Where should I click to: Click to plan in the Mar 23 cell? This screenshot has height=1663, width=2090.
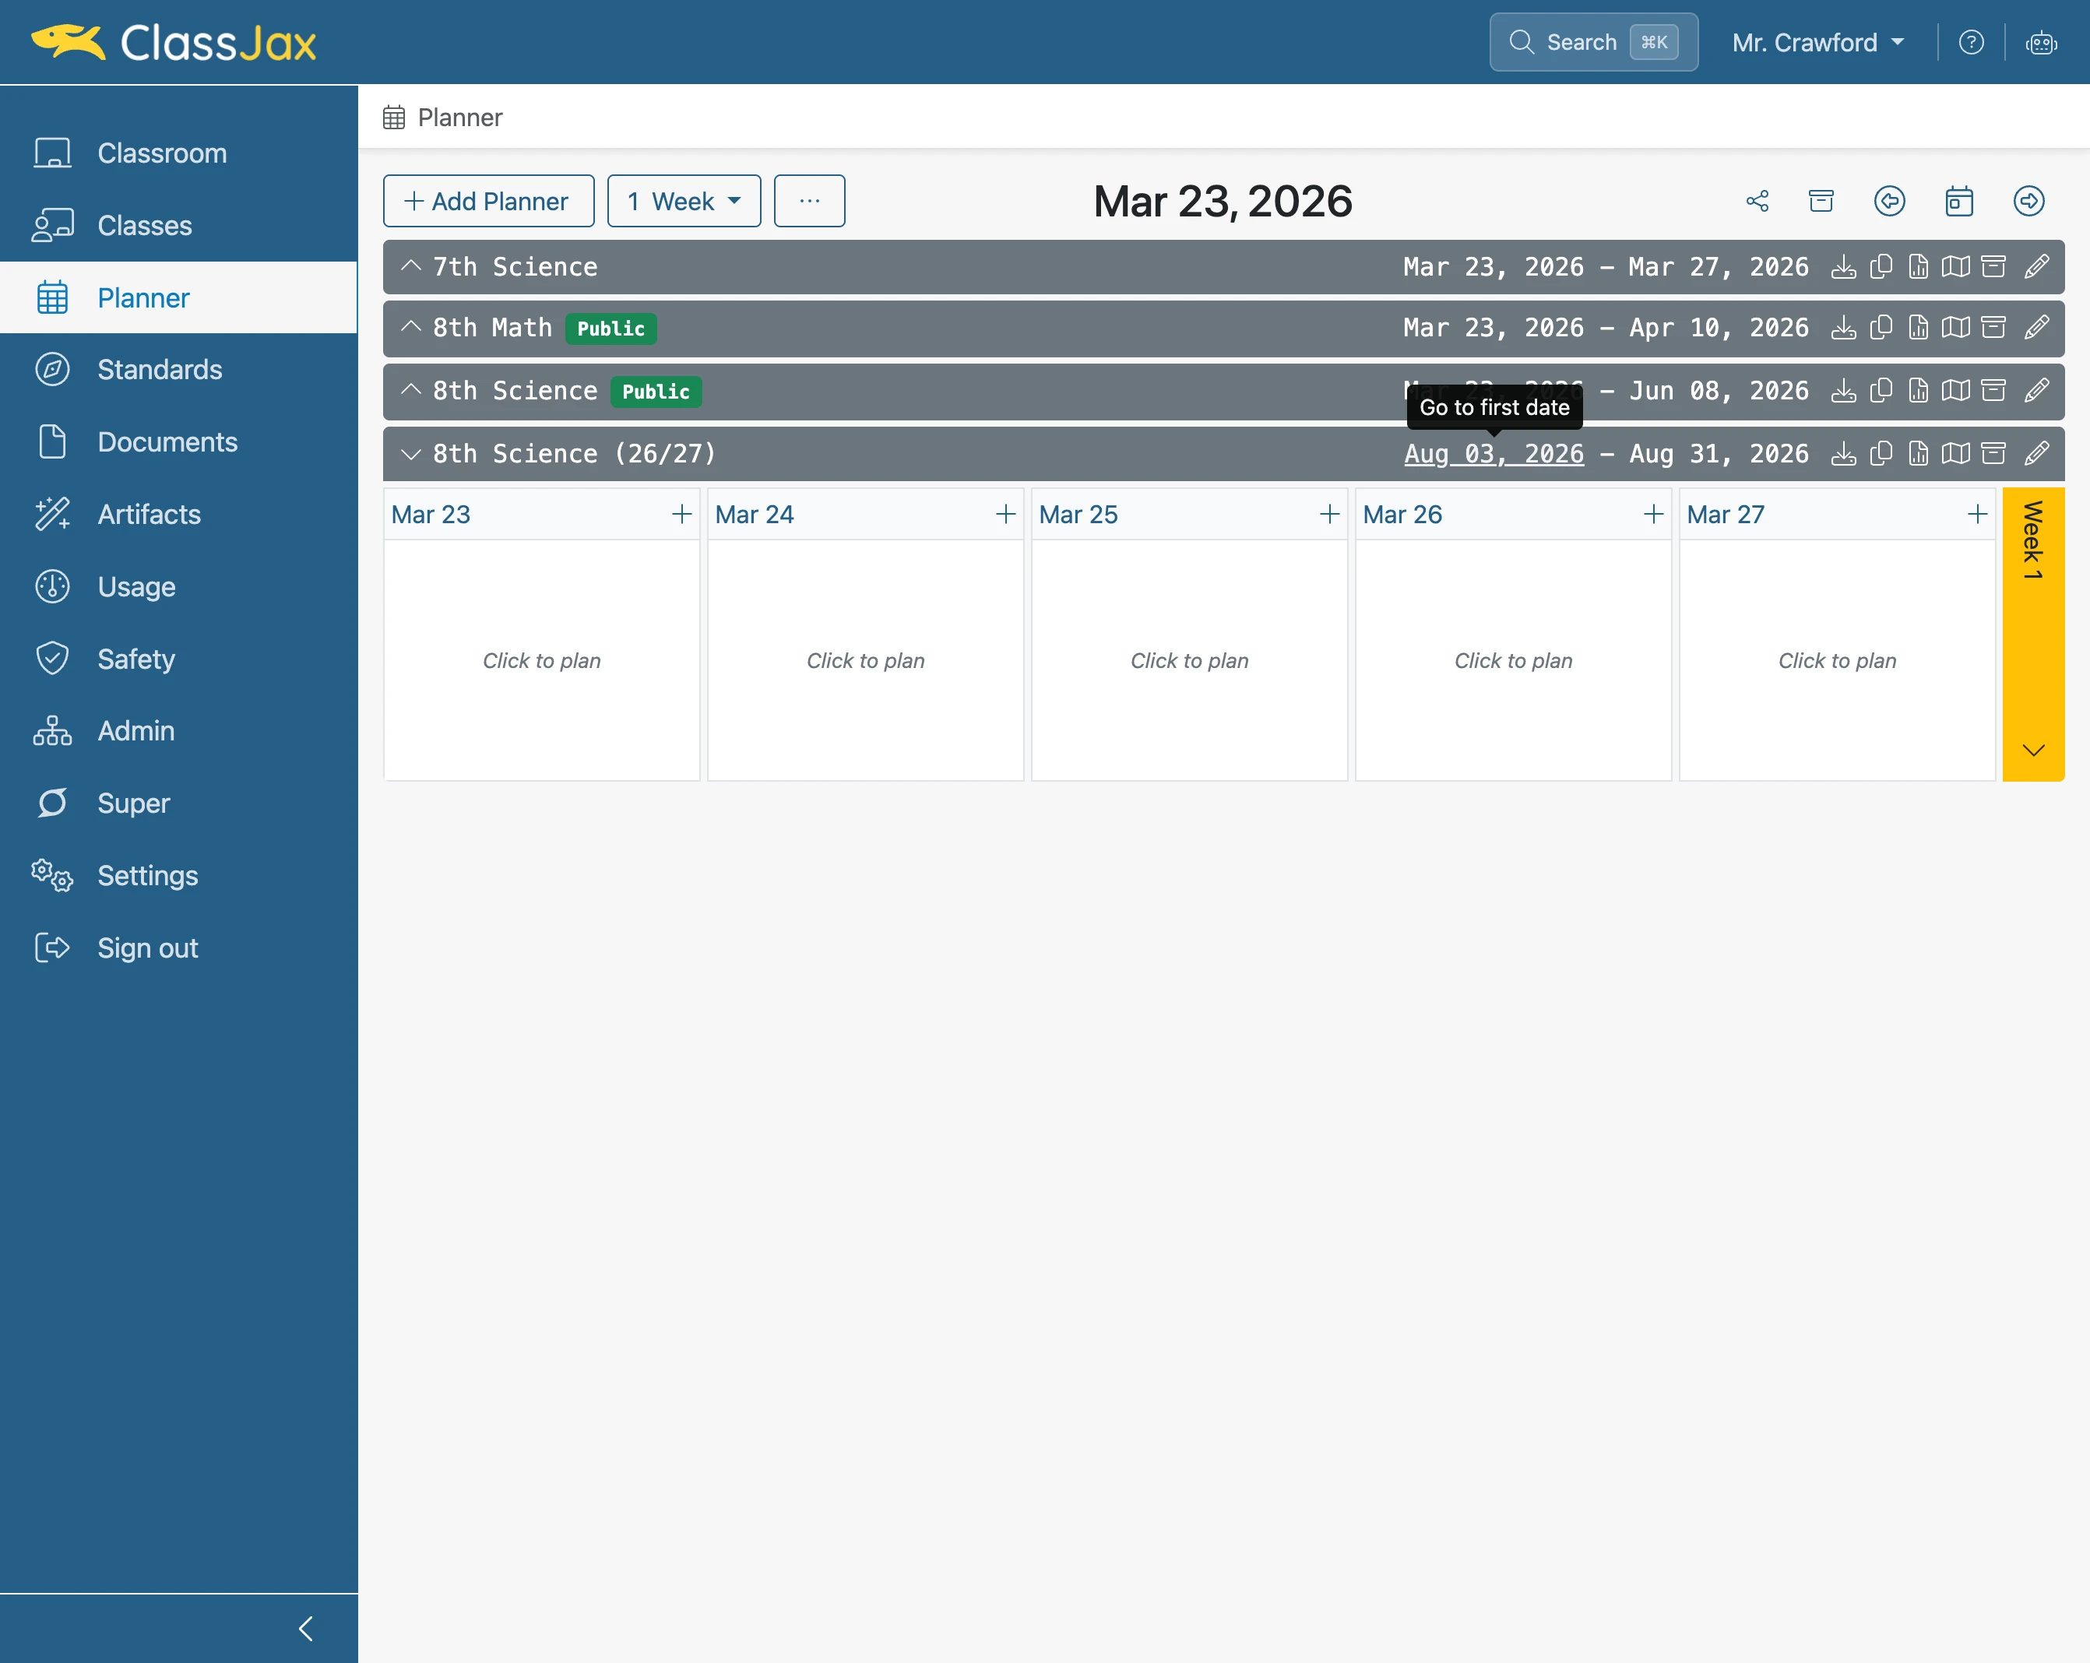[542, 661]
